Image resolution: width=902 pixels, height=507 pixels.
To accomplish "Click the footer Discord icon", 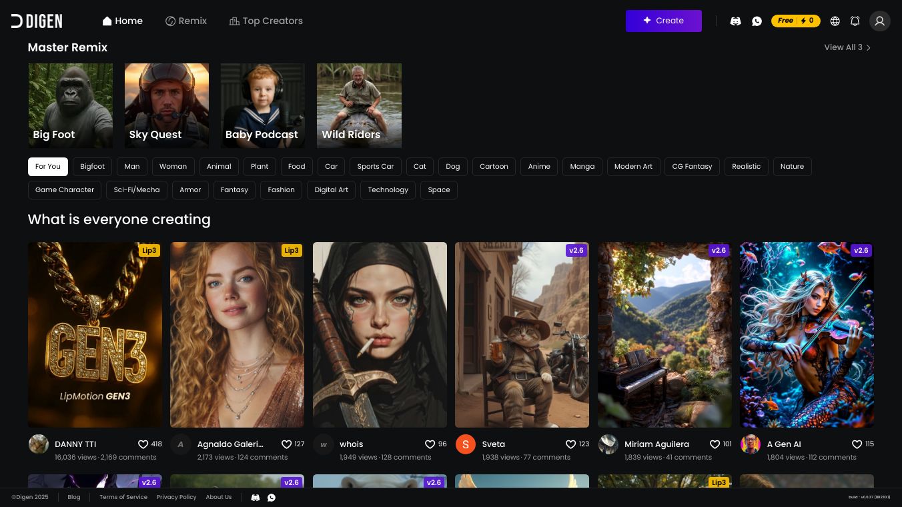I will [x=255, y=498].
